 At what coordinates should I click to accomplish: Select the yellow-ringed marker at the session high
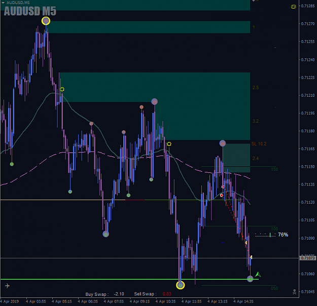(x=46, y=21)
